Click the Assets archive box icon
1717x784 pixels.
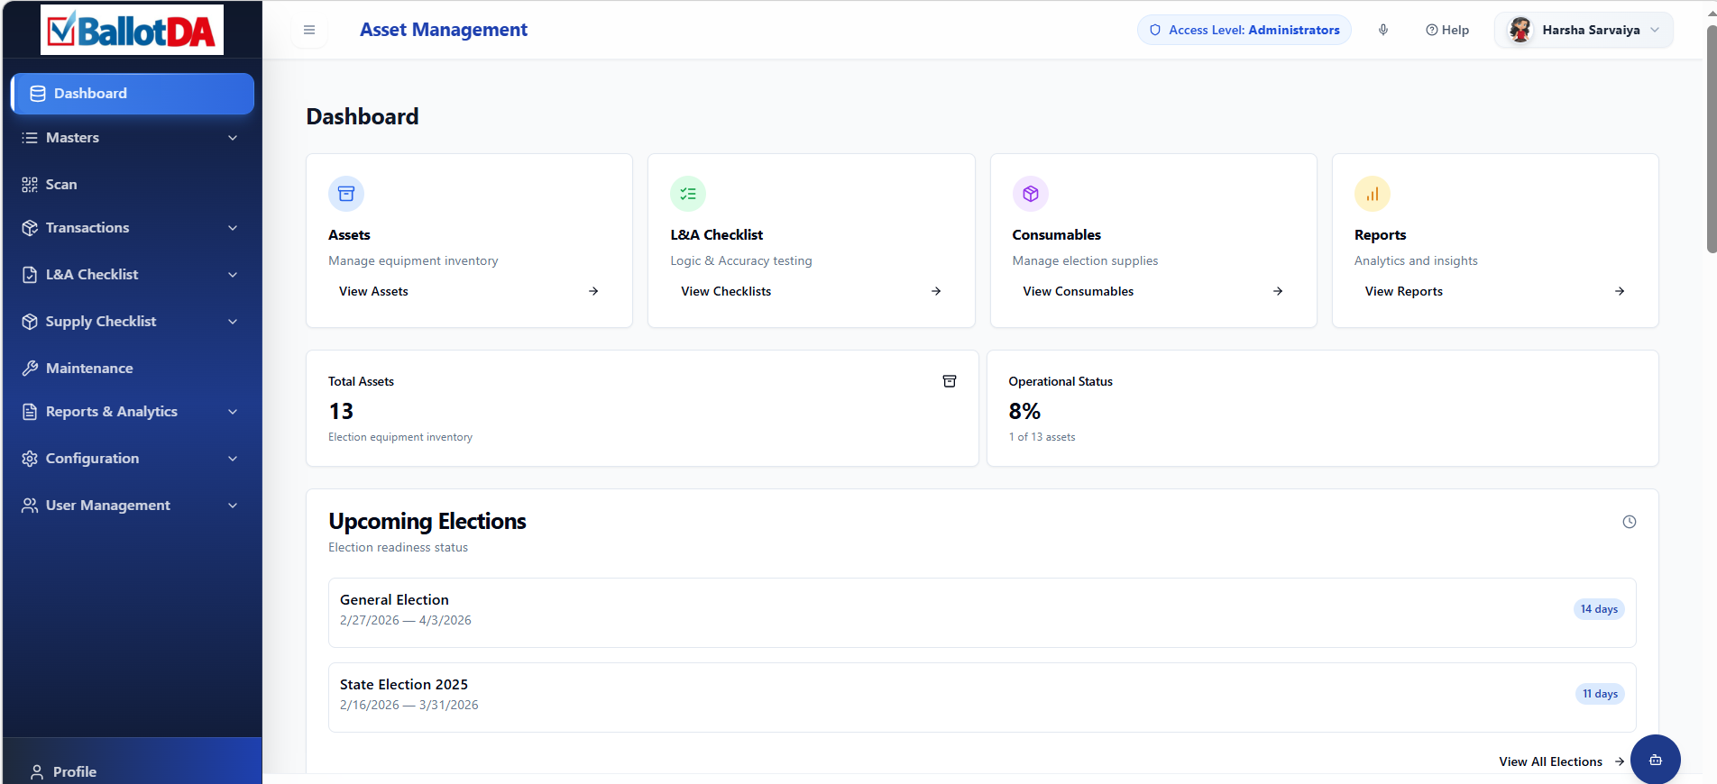(x=346, y=194)
